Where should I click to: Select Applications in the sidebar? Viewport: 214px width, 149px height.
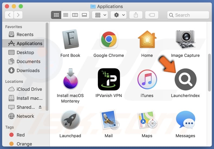[23, 43]
